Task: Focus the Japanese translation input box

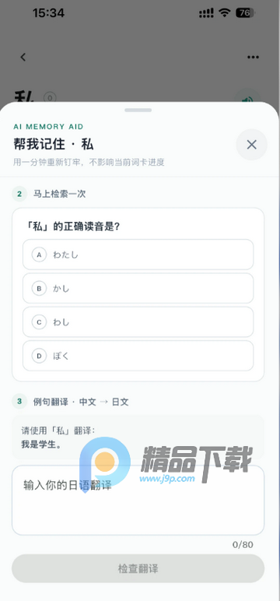Action: tap(138, 501)
